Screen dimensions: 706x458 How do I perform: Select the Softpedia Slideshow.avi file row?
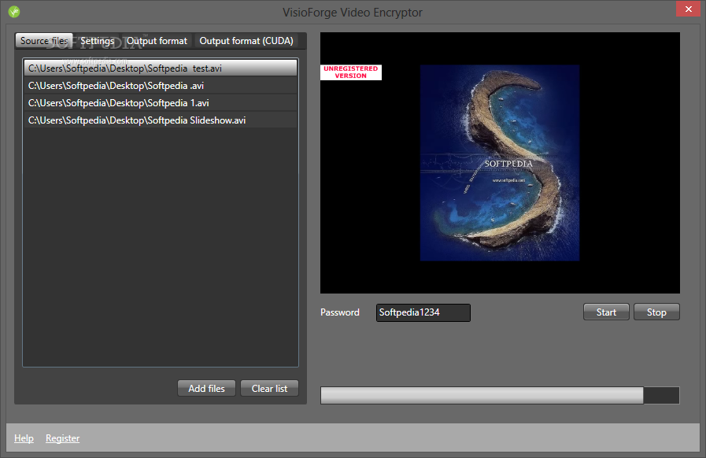(161, 120)
